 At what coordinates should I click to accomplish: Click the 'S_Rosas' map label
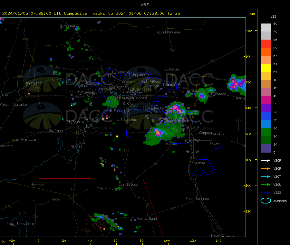[130, 104]
